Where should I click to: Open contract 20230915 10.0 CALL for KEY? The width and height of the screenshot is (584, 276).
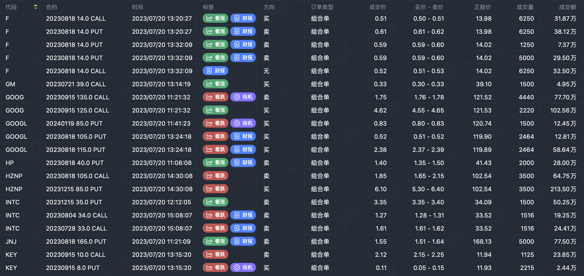pyautogui.click(x=76, y=255)
